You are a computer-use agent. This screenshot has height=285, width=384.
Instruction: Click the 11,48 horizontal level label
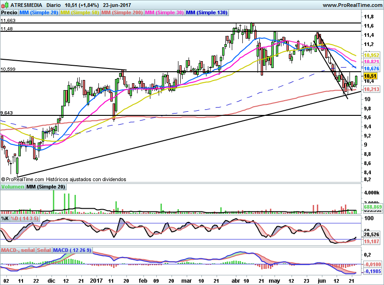coord(6,29)
